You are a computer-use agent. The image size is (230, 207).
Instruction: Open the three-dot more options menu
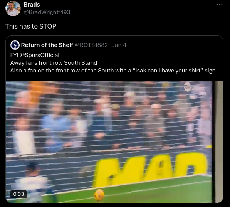tap(220, 5)
